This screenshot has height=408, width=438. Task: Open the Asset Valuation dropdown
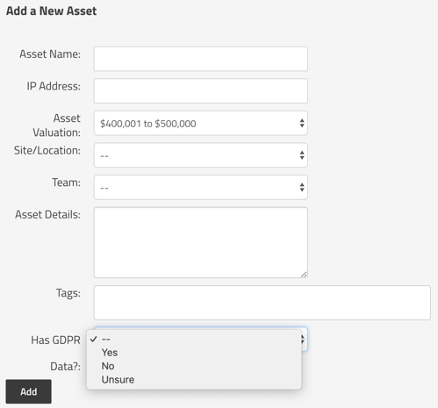[x=200, y=123]
